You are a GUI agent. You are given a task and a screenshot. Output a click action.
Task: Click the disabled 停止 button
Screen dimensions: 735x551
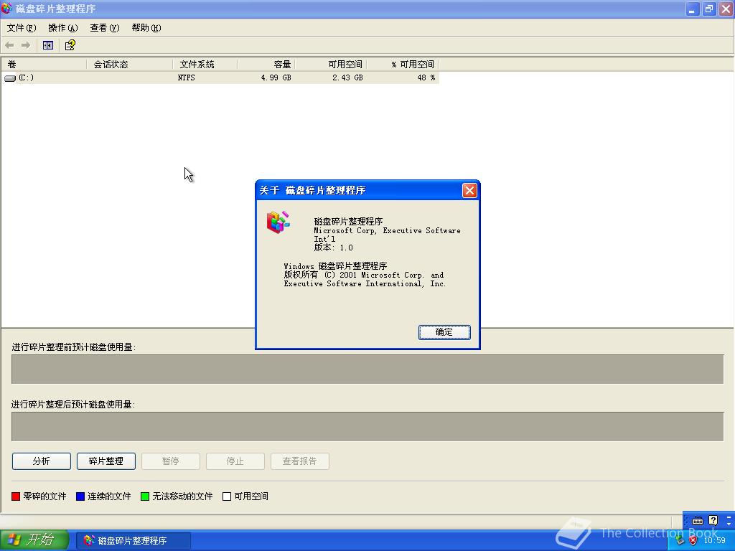(235, 461)
